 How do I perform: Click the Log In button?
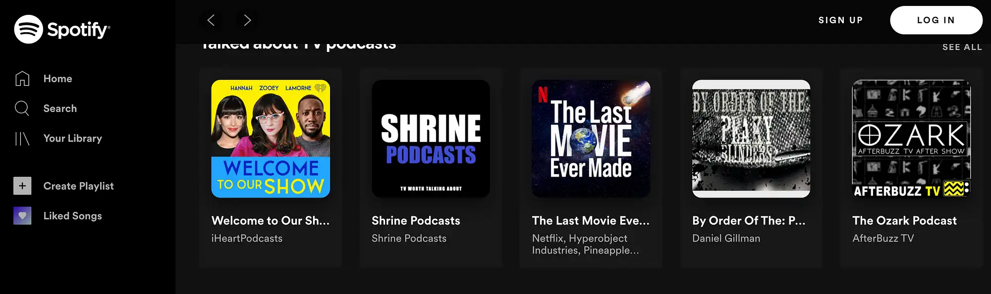936,20
